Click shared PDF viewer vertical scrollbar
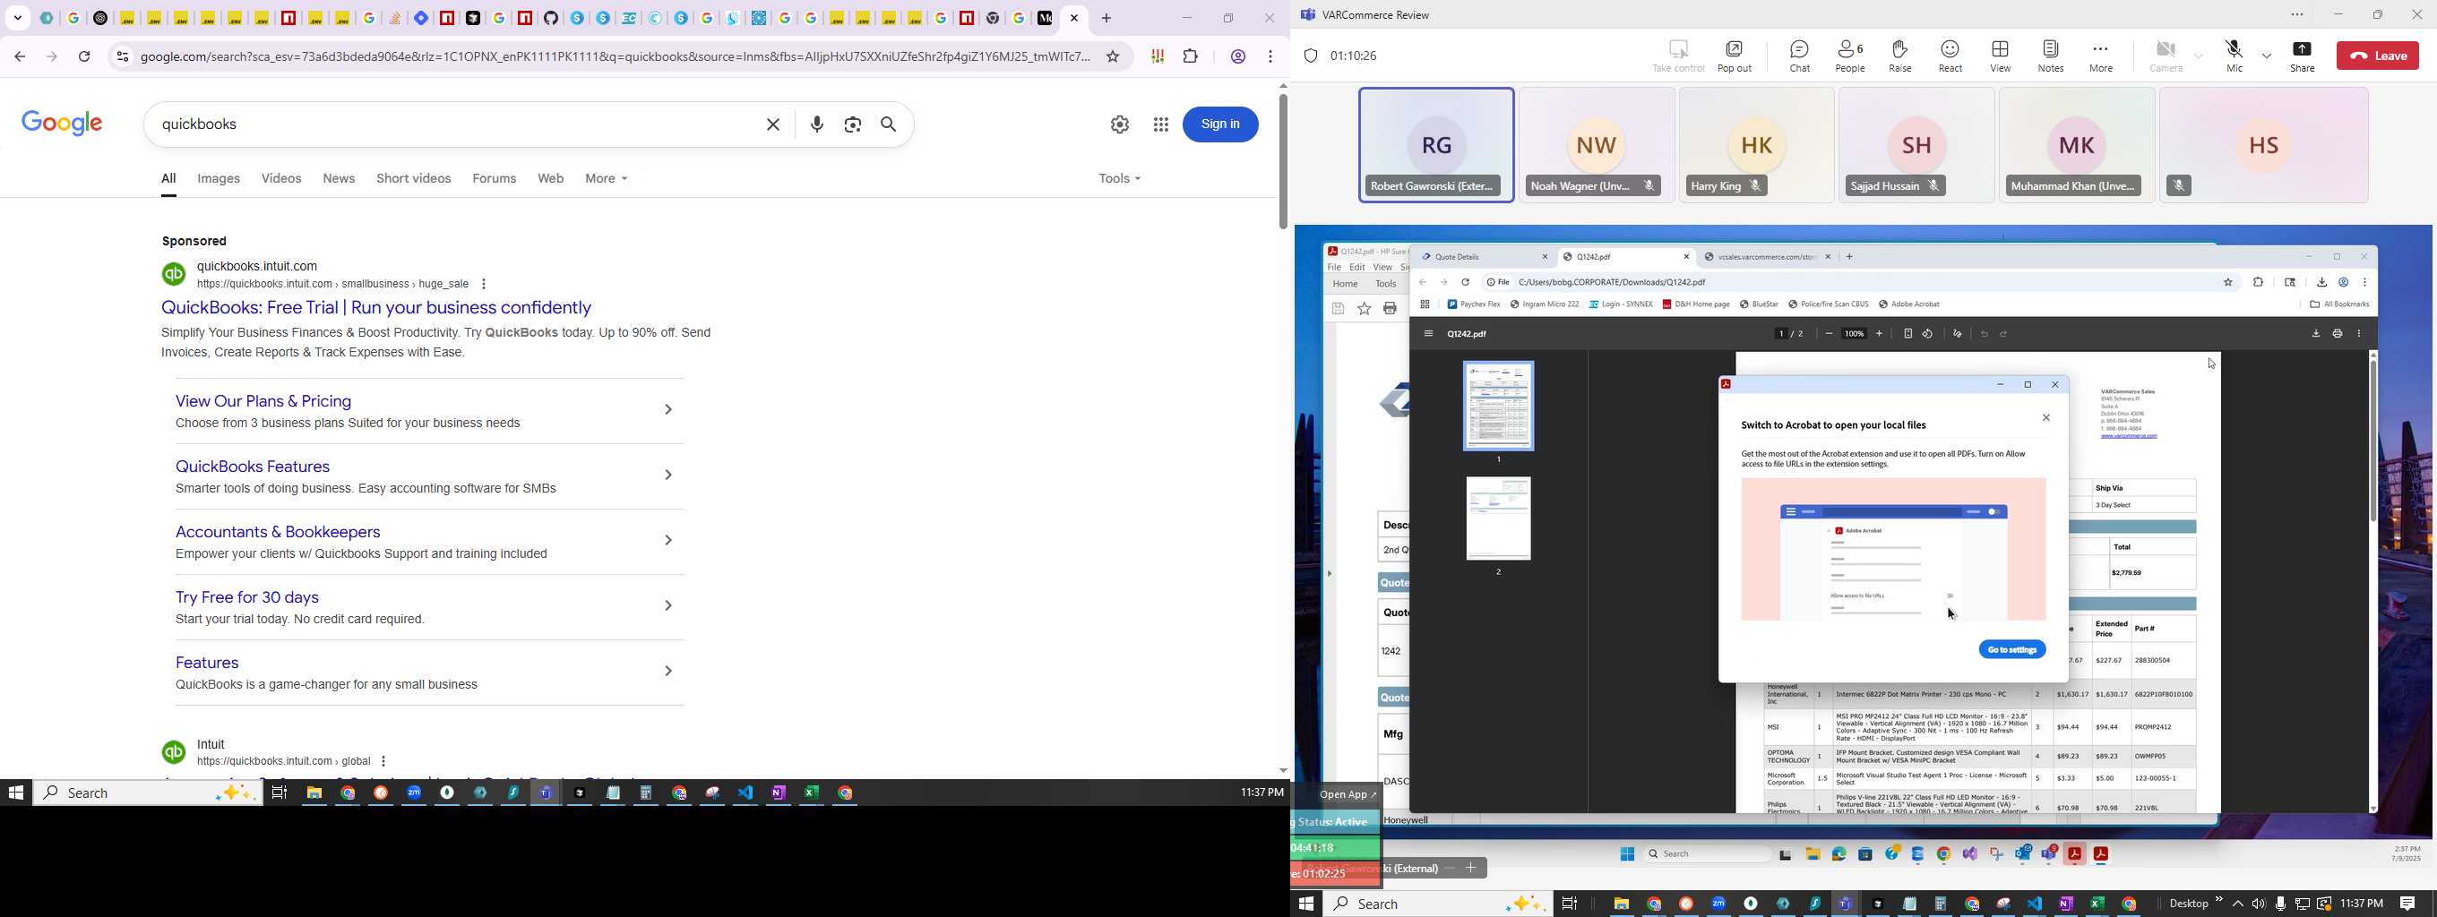Image resolution: width=2437 pixels, height=917 pixels. point(2372,440)
